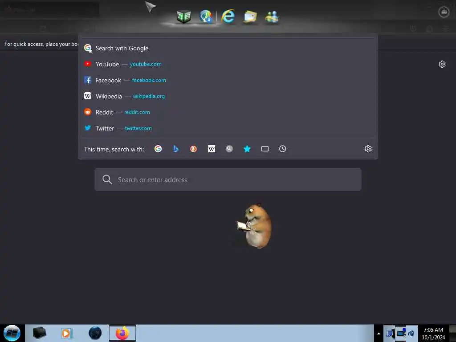Click the Search or enter address field
456x342 pixels.
coord(228,179)
